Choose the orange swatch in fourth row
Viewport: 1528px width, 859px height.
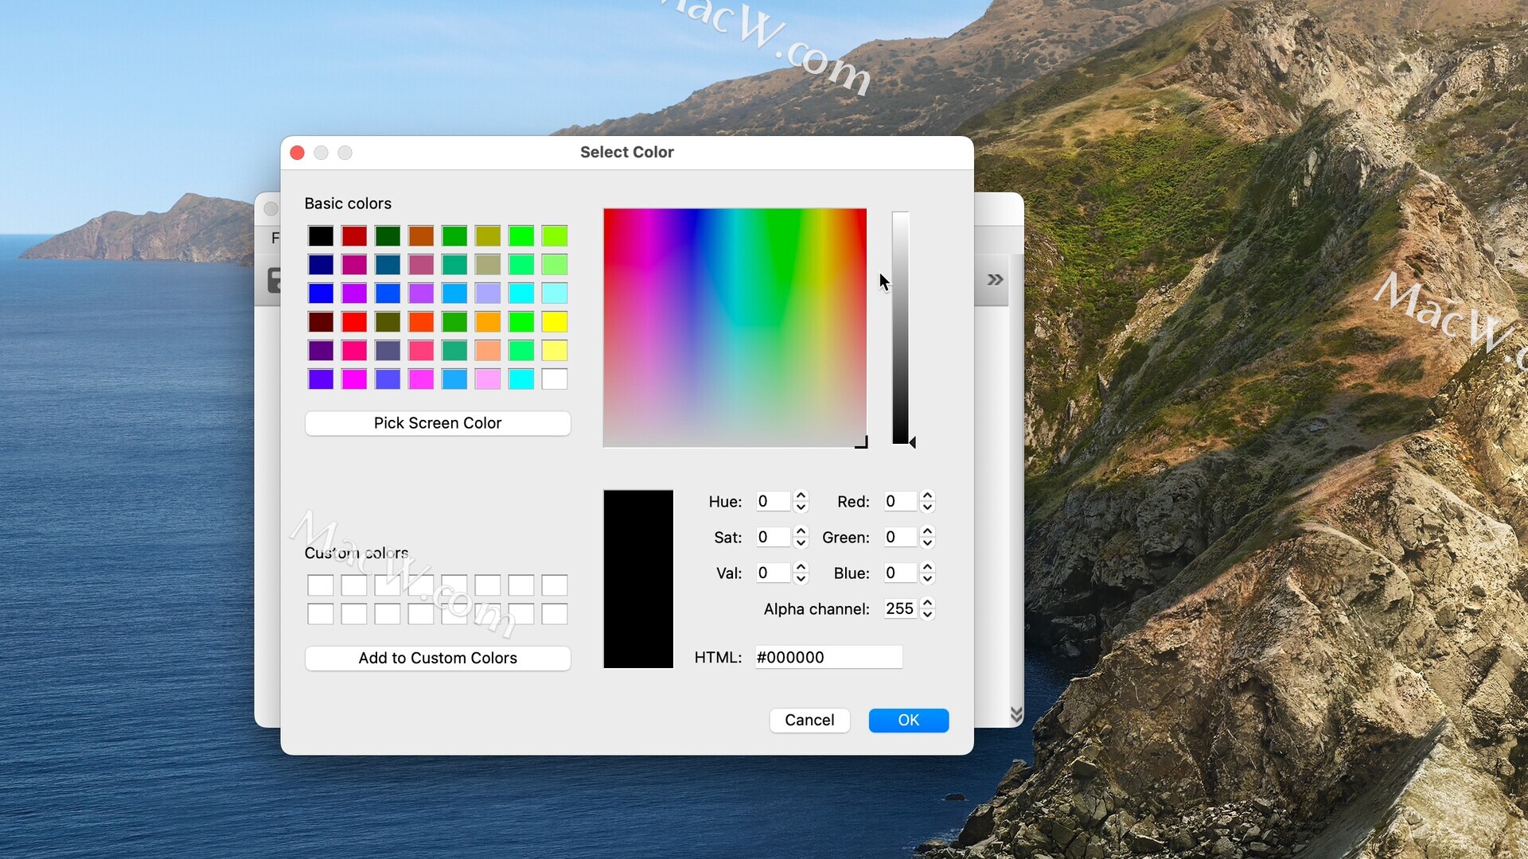click(x=488, y=321)
